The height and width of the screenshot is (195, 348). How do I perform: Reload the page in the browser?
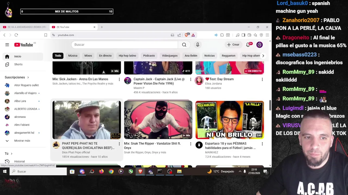coord(16,35)
